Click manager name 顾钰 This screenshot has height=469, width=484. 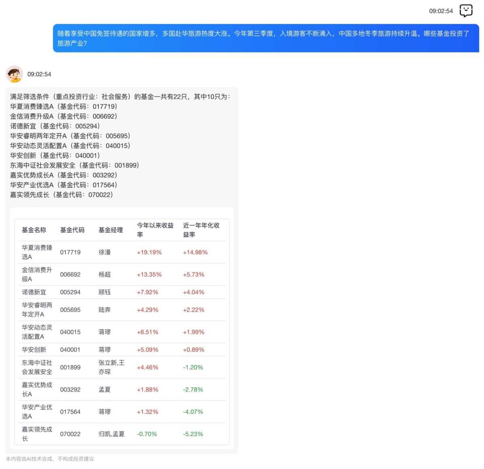click(x=104, y=292)
